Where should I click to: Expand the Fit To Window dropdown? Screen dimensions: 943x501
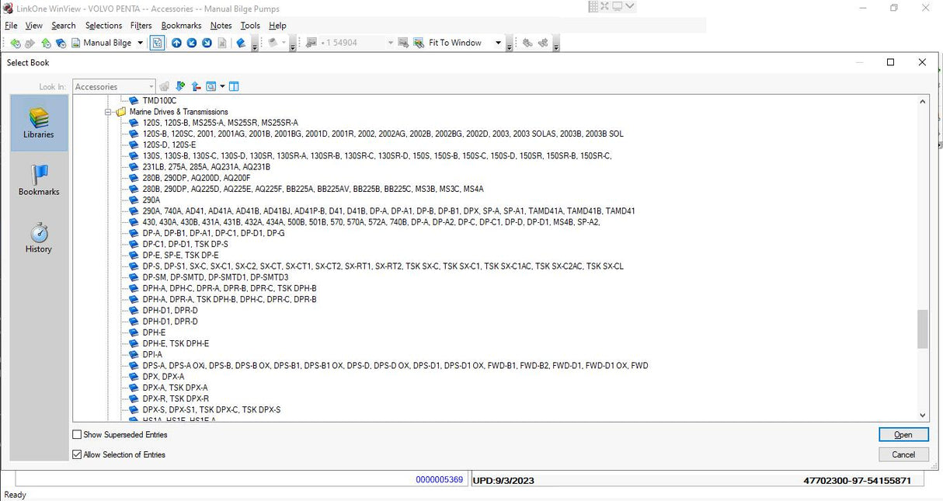pos(498,43)
